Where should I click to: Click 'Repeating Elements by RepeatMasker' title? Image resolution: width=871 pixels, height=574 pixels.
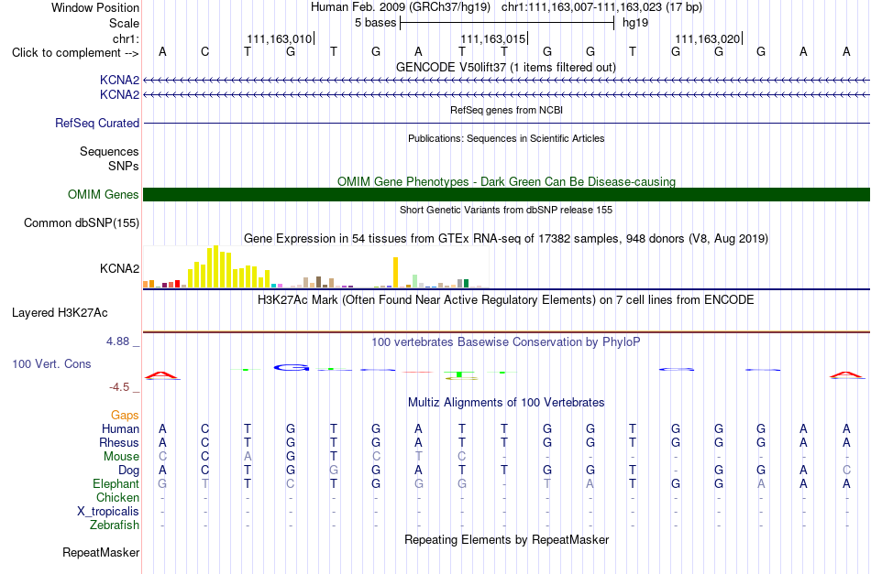pos(507,539)
